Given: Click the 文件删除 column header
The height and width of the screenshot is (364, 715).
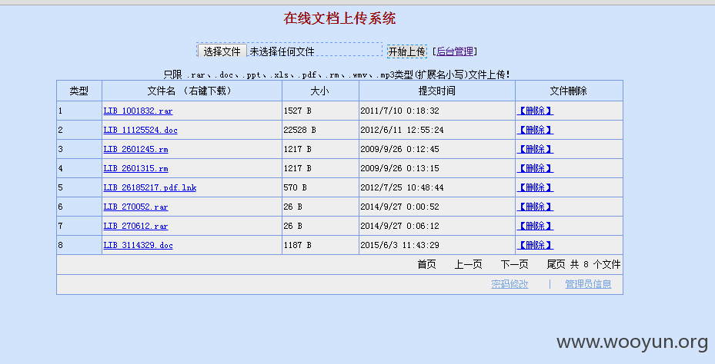Looking at the screenshot, I should coord(569,91).
